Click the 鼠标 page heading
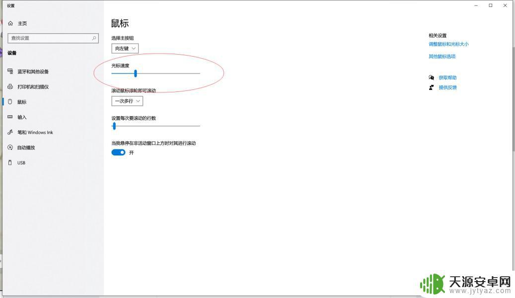Viewport: 515px width, 298px height. pos(120,23)
